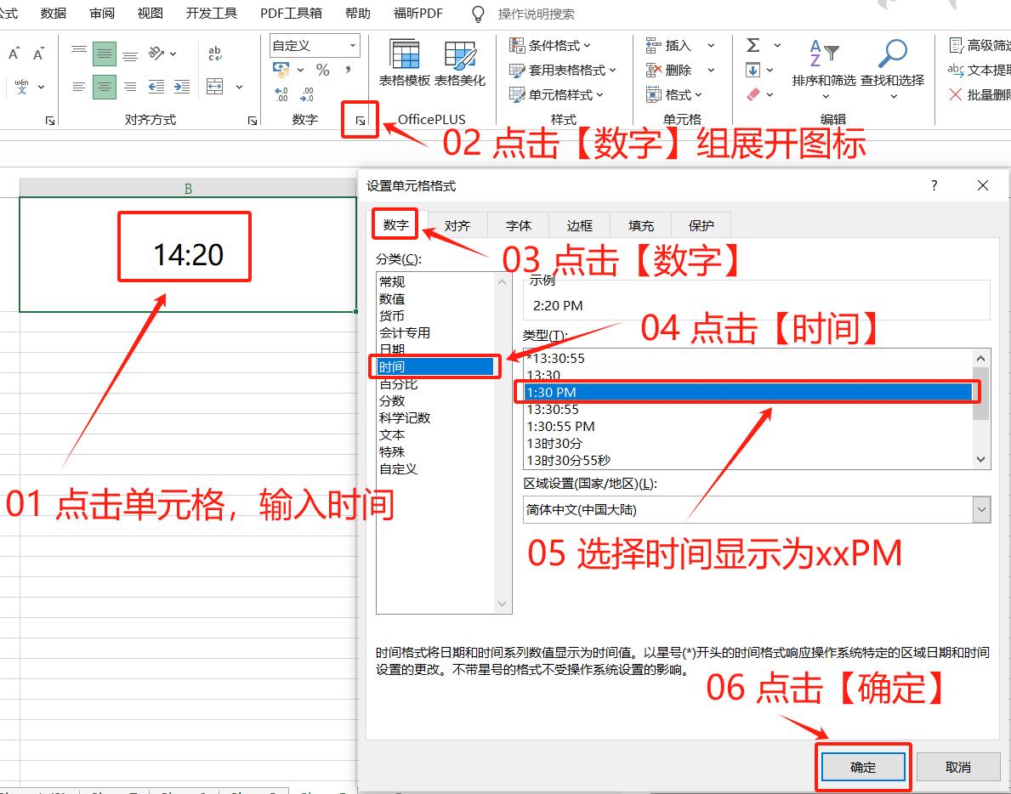The image size is (1011, 794).
Task: Click the 表格美化 button
Action: pos(460,63)
